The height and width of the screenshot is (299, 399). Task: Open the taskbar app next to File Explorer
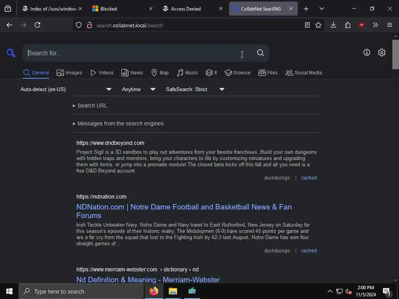click(192, 291)
